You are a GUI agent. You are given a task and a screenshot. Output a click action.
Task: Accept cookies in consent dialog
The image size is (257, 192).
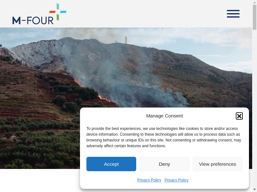[111, 164]
